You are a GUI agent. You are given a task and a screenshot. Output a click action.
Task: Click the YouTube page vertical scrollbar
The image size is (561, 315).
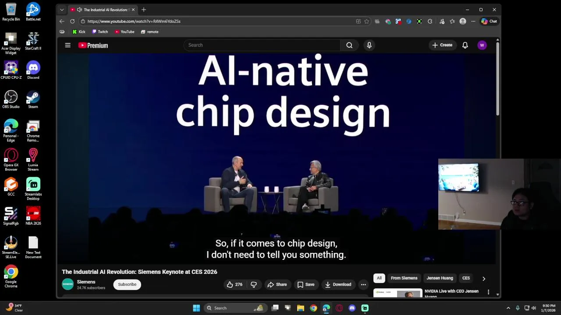497,79
